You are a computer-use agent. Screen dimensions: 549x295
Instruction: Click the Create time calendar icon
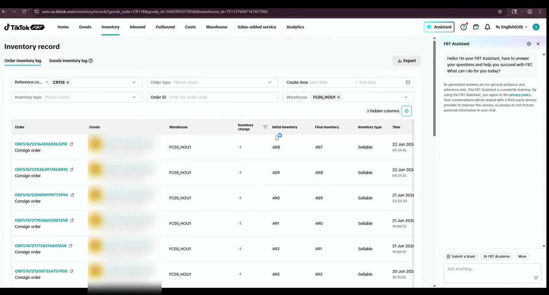(408, 82)
